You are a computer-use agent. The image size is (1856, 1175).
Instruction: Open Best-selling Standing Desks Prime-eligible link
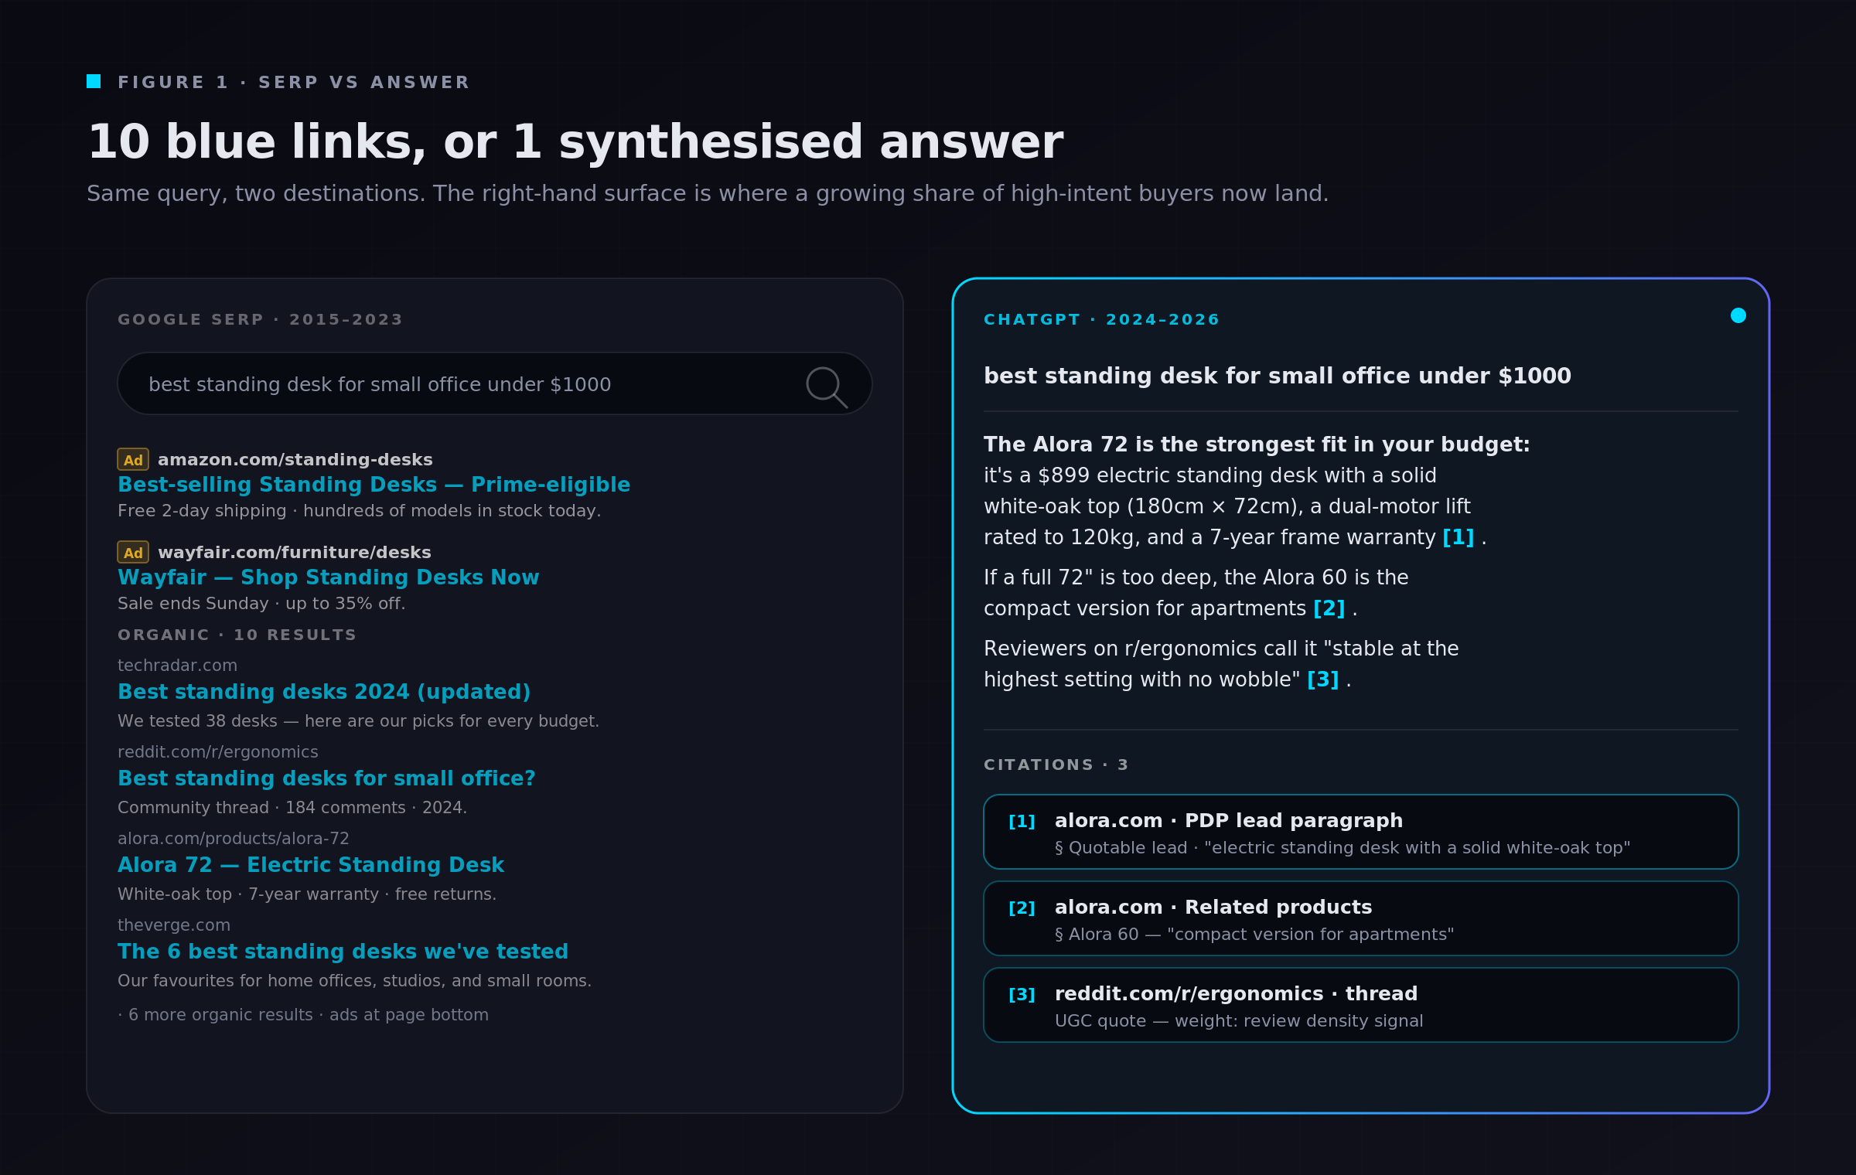[374, 485]
